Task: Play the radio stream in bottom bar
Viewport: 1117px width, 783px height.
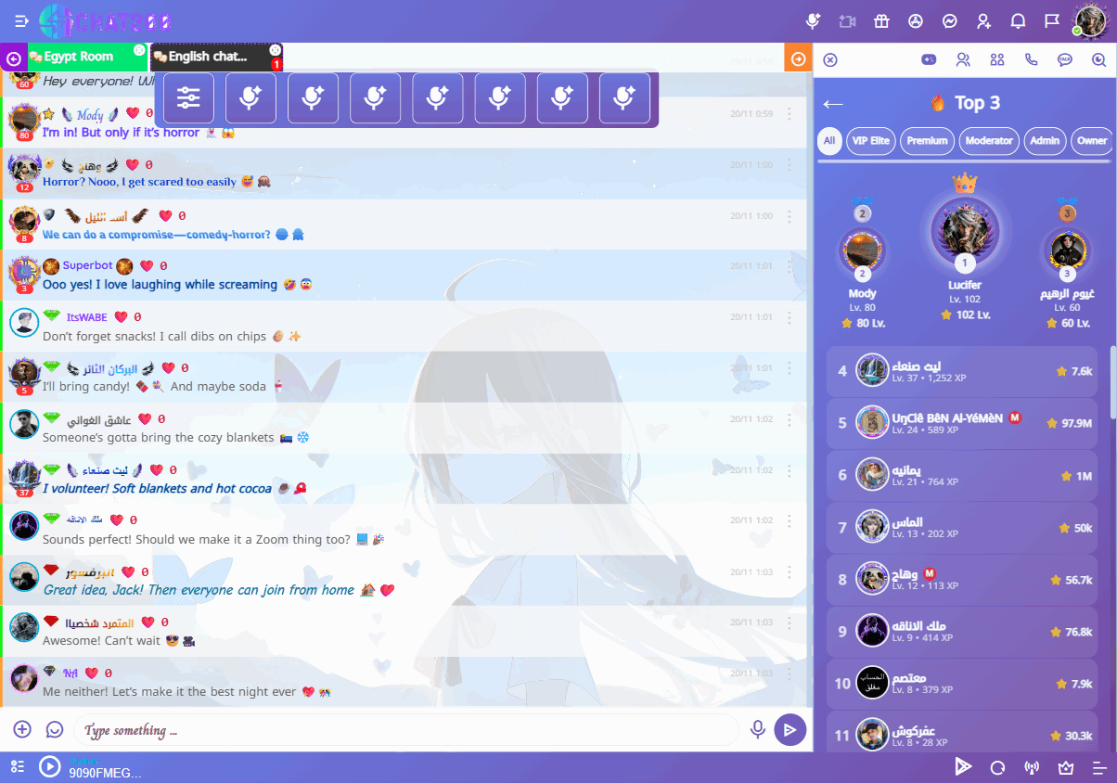Action: point(49,766)
